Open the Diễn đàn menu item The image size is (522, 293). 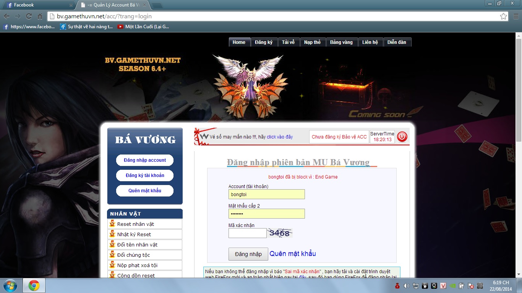point(397,42)
